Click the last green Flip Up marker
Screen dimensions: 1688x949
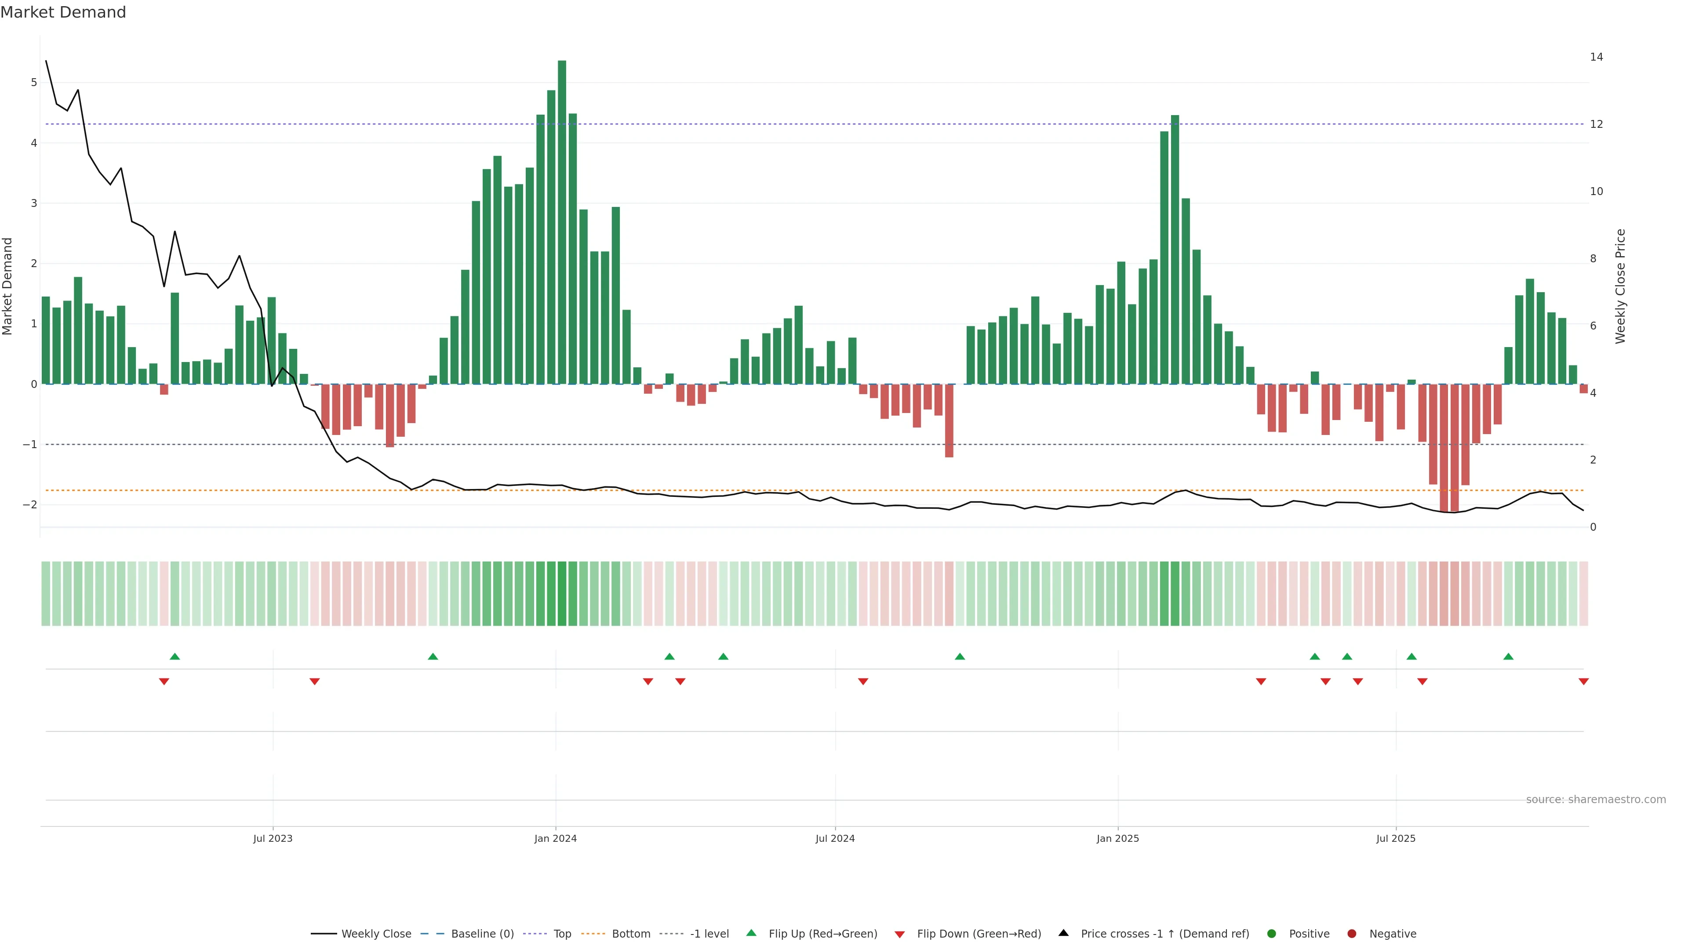tap(1509, 657)
